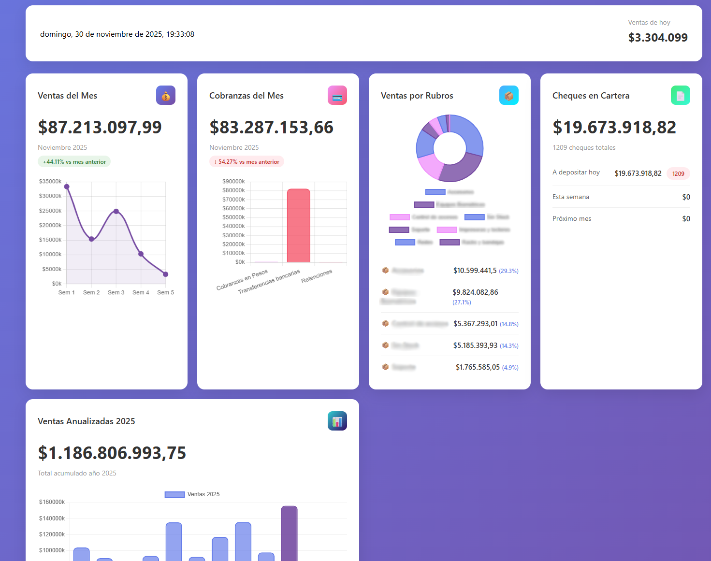This screenshot has width=711, height=561.
Task: Select the bar chart icon on Ventas Anualizadas
Action: [337, 421]
